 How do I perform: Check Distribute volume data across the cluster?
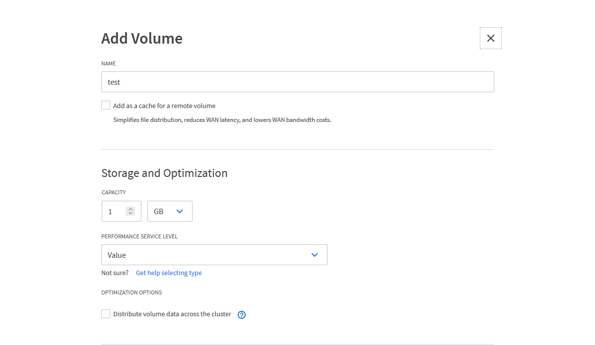point(106,314)
